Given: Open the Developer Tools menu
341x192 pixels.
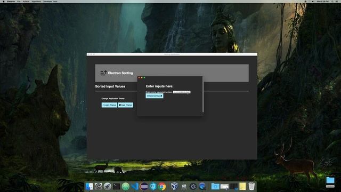Looking at the screenshot, I should (x=50, y=1).
